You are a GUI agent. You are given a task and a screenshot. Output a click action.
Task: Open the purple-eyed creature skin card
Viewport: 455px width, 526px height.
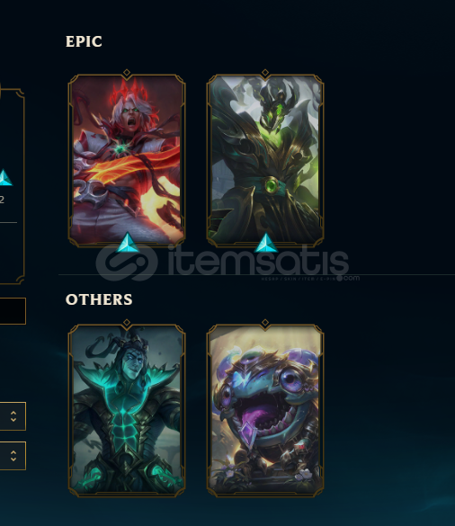tap(265, 410)
